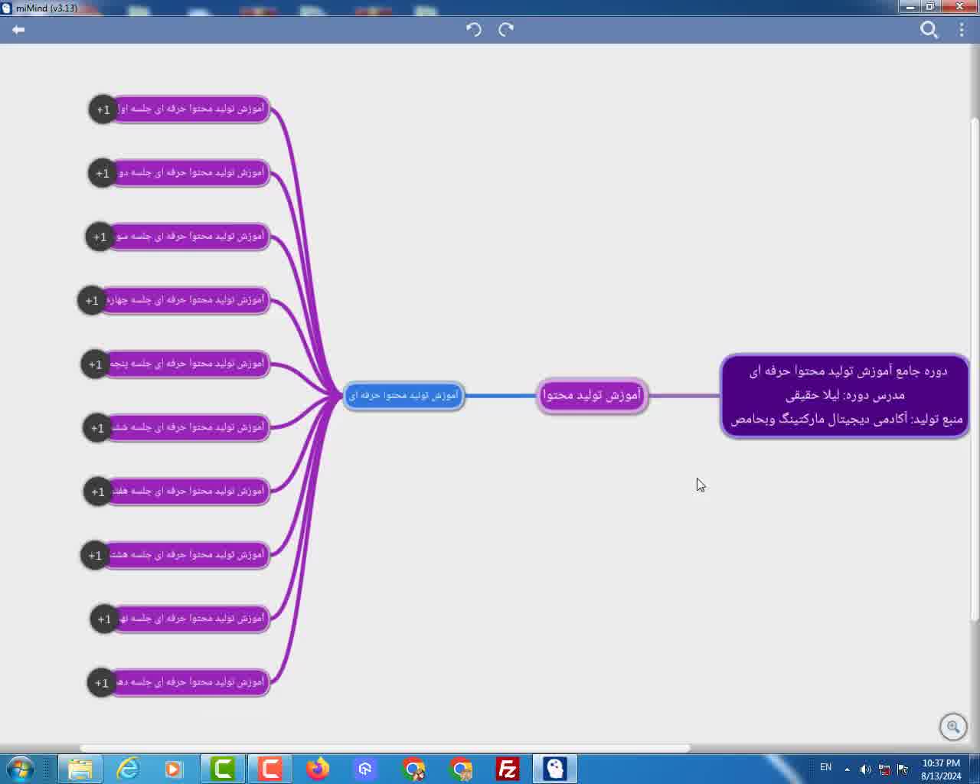The width and height of the screenshot is (980, 784).
Task: Redo the last undone action
Action: pyautogui.click(x=506, y=29)
